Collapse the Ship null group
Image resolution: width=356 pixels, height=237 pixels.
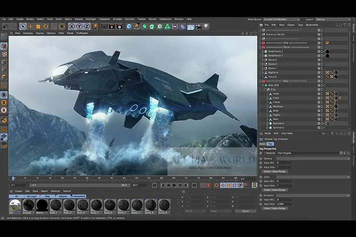point(265,90)
